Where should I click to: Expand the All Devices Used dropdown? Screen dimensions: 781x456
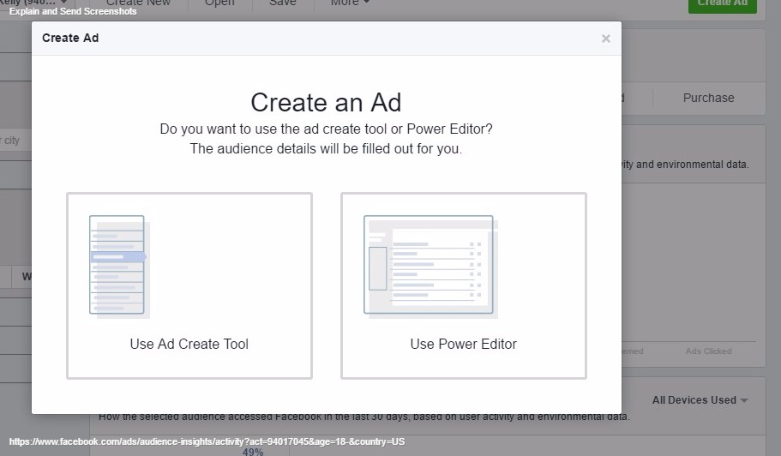(x=700, y=400)
